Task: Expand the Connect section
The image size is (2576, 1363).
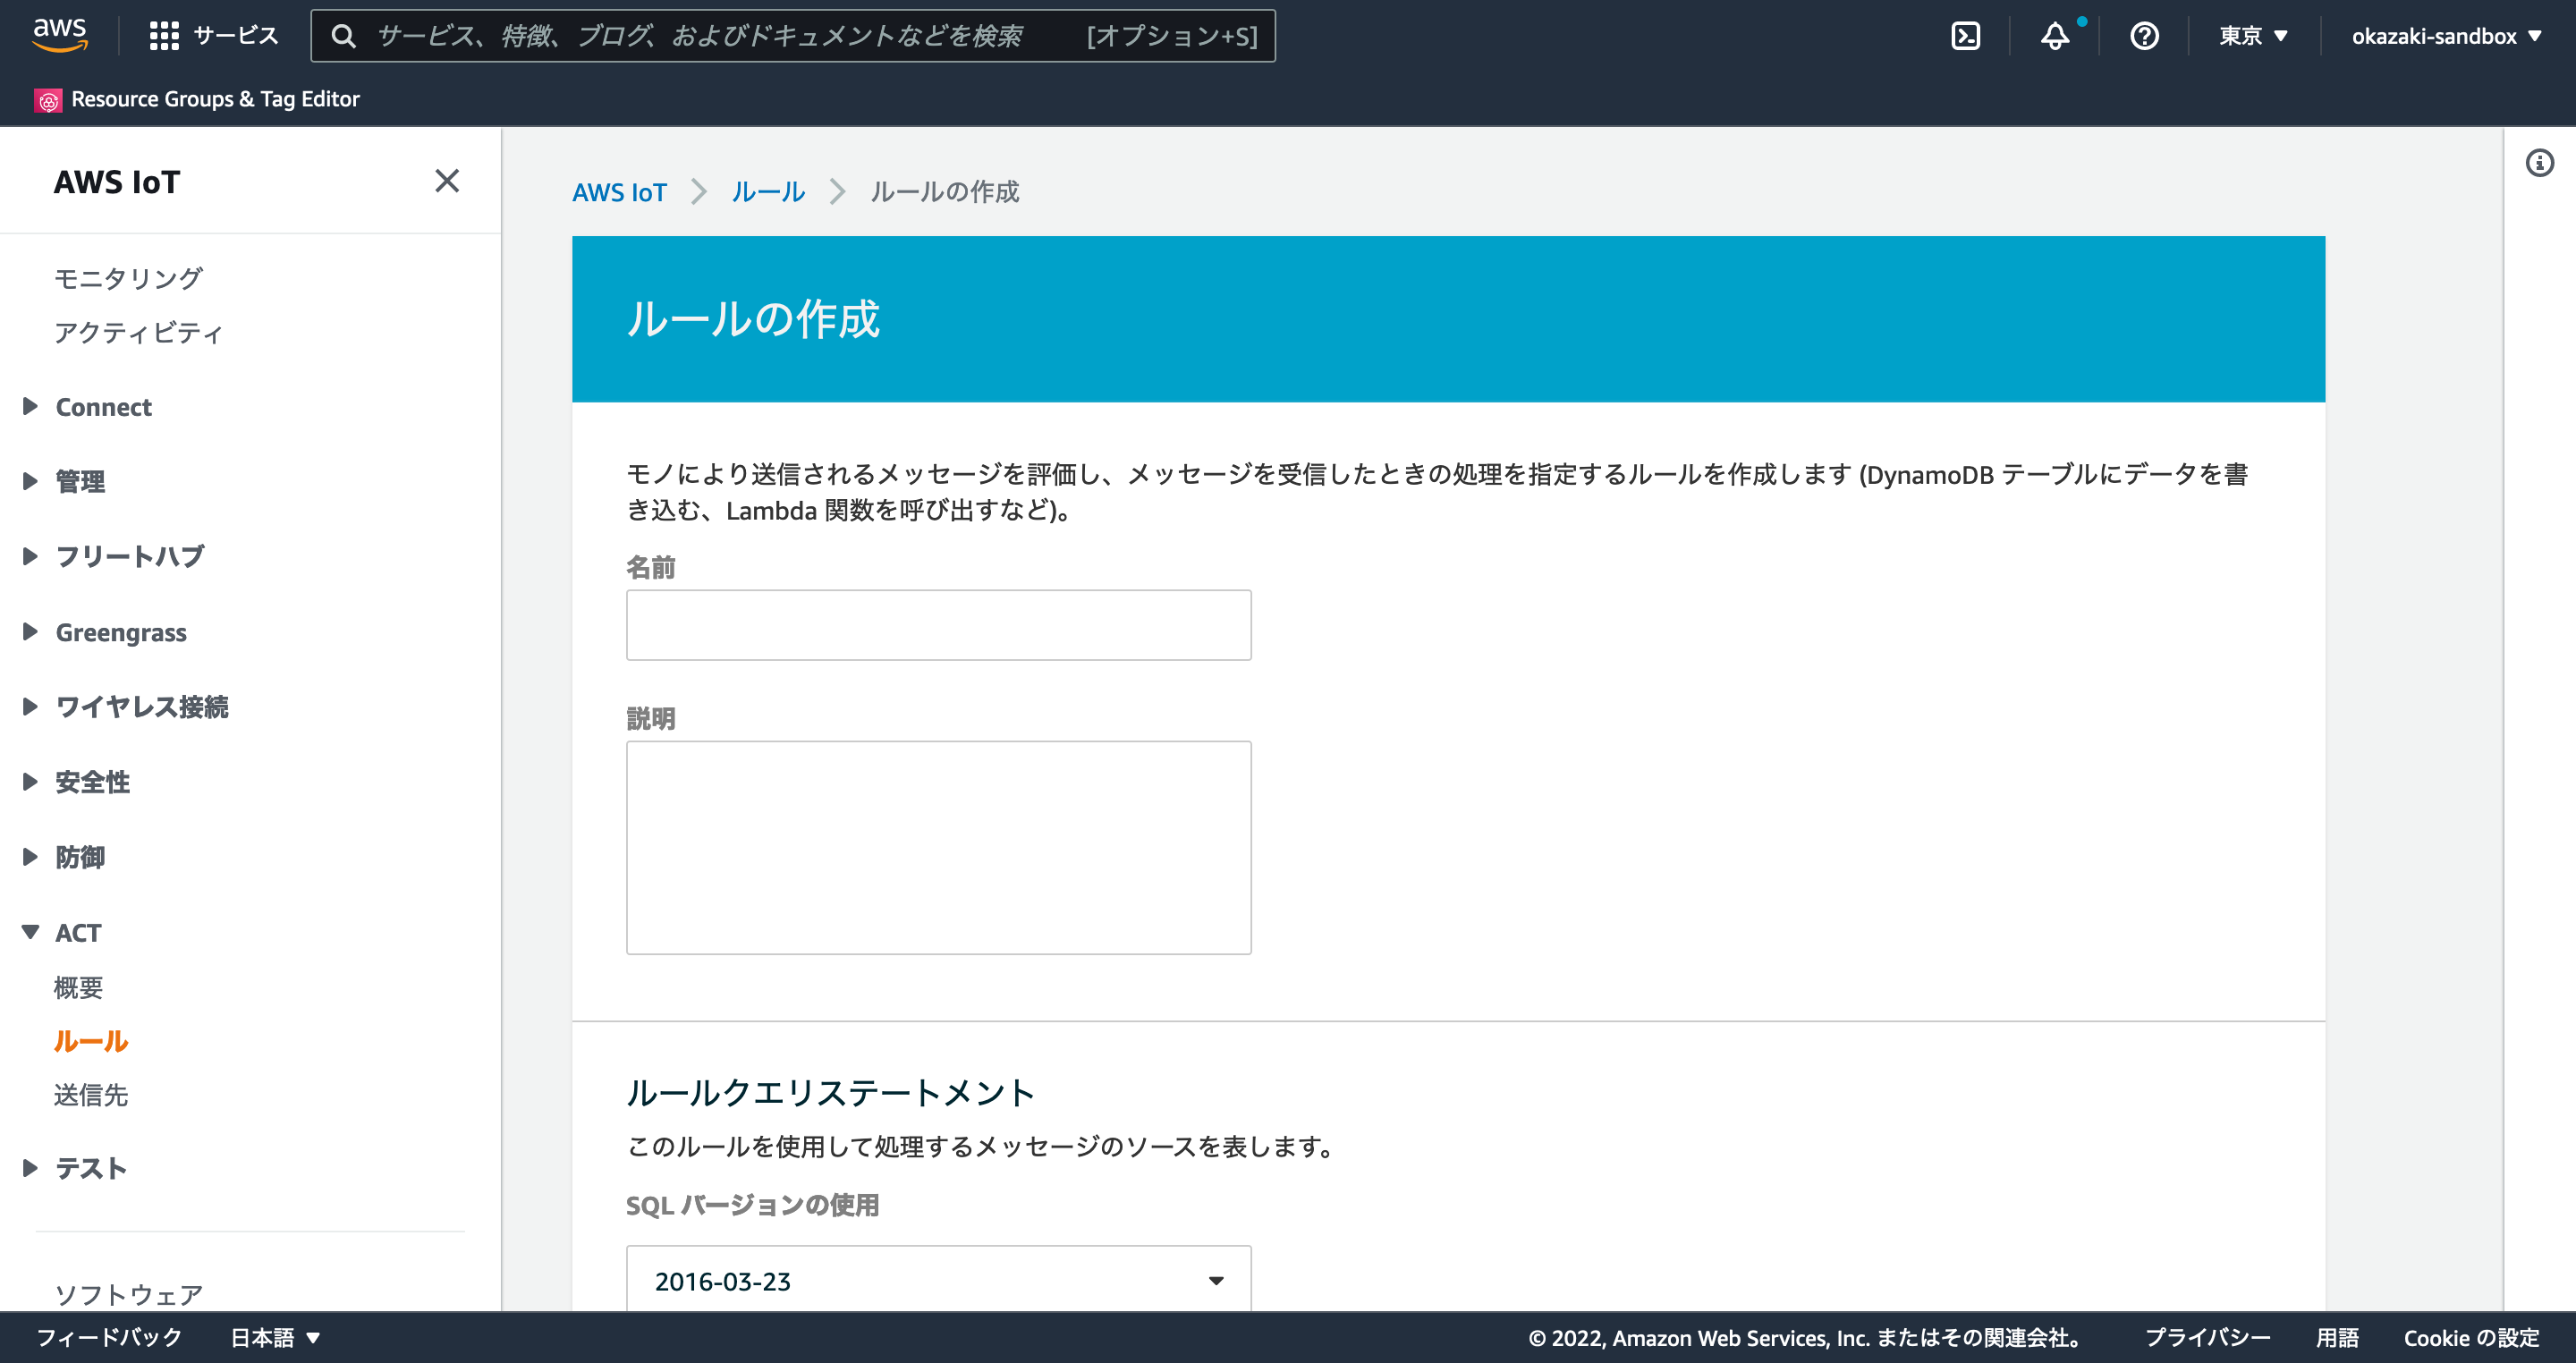Action: (103, 407)
